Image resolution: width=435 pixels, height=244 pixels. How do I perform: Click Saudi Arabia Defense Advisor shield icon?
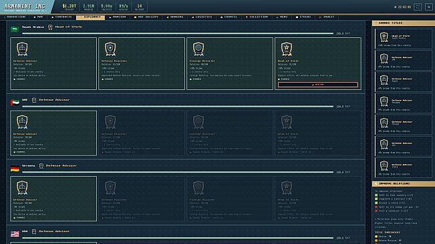point(22,49)
